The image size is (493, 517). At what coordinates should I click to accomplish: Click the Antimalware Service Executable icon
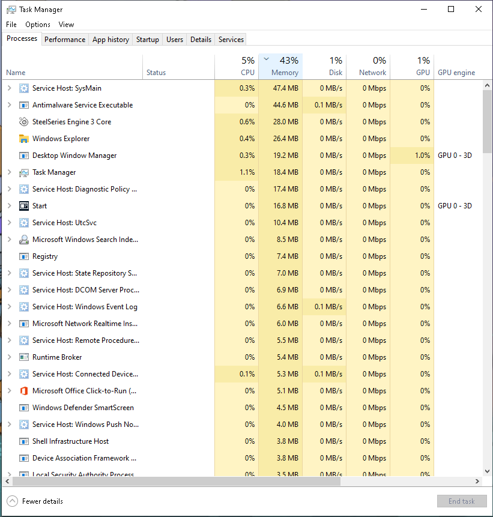tap(24, 105)
